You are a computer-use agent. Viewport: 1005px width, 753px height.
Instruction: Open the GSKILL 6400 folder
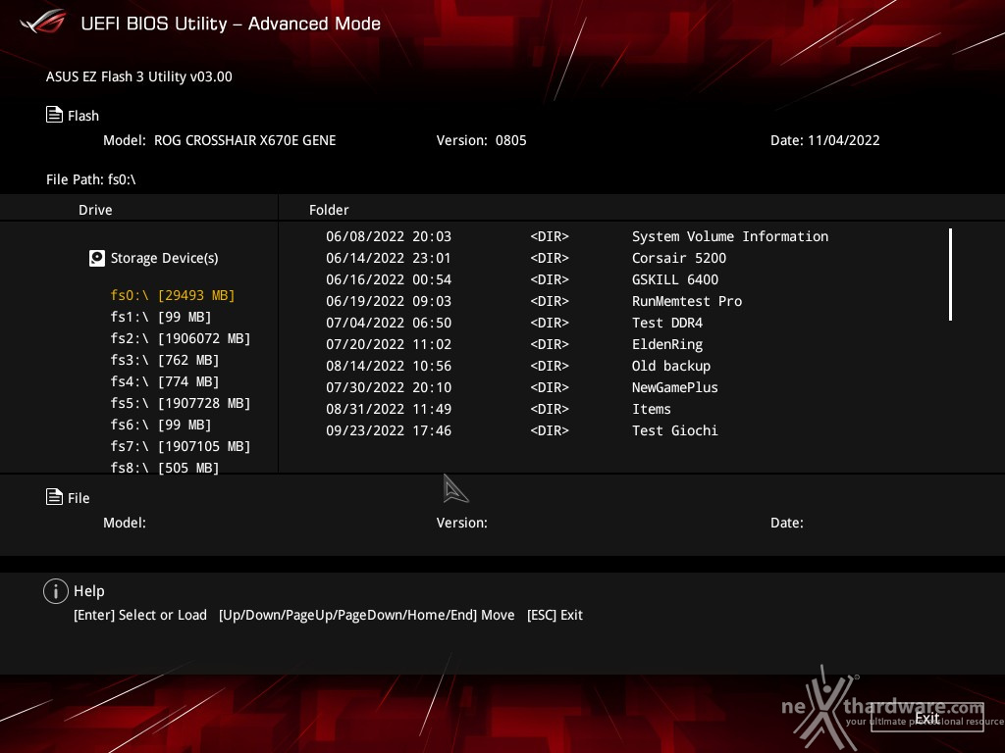tap(675, 279)
